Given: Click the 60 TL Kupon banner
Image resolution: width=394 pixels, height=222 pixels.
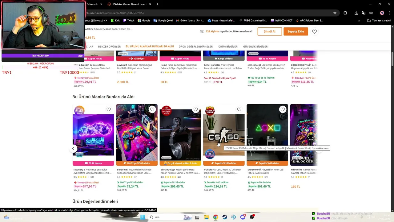Looking at the screenshot, I should coord(93,163).
